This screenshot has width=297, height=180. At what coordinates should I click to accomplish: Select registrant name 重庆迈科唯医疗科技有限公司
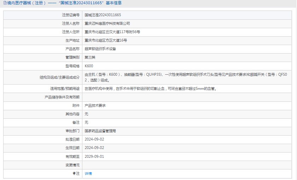(x=107, y=24)
